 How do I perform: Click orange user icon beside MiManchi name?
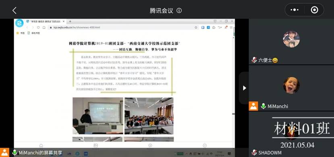tap(253, 106)
